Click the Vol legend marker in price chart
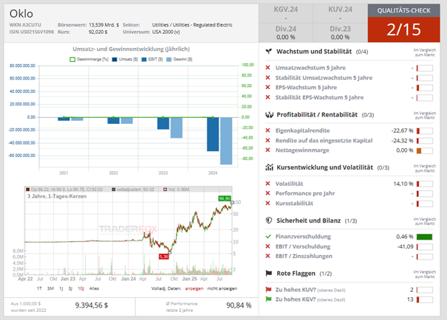The image size is (447, 320). coord(165,189)
